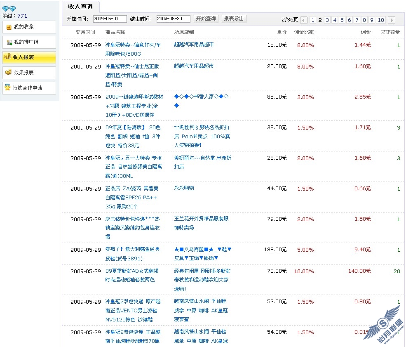This screenshot has height=347, width=406.
Task: Click the 我的收藏 favorites icon in sidebar
Action: [9, 27]
